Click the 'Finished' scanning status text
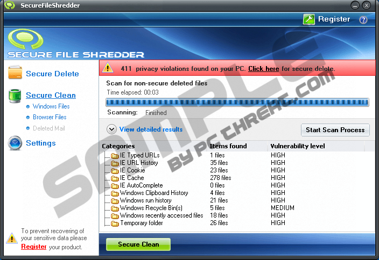379x260 pixels. tap(156, 113)
